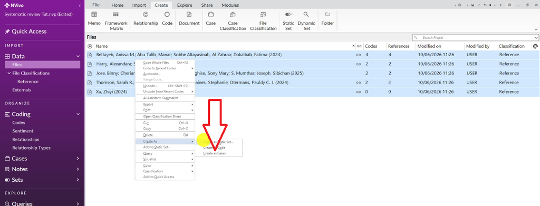The height and width of the screenshot is (206, 540).
Task: Create a new Document
Action: click(x=189, y=19)
